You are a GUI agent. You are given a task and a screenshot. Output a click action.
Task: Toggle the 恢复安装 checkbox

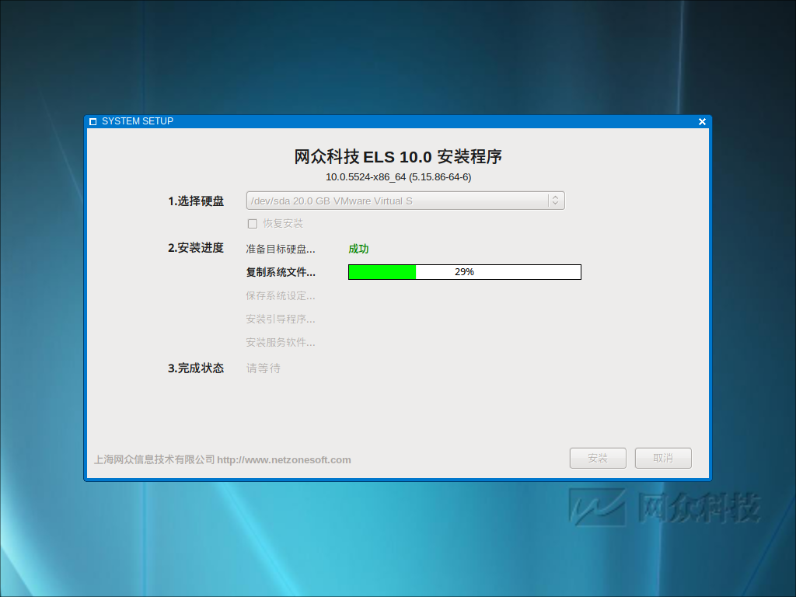tap(253, 223)
